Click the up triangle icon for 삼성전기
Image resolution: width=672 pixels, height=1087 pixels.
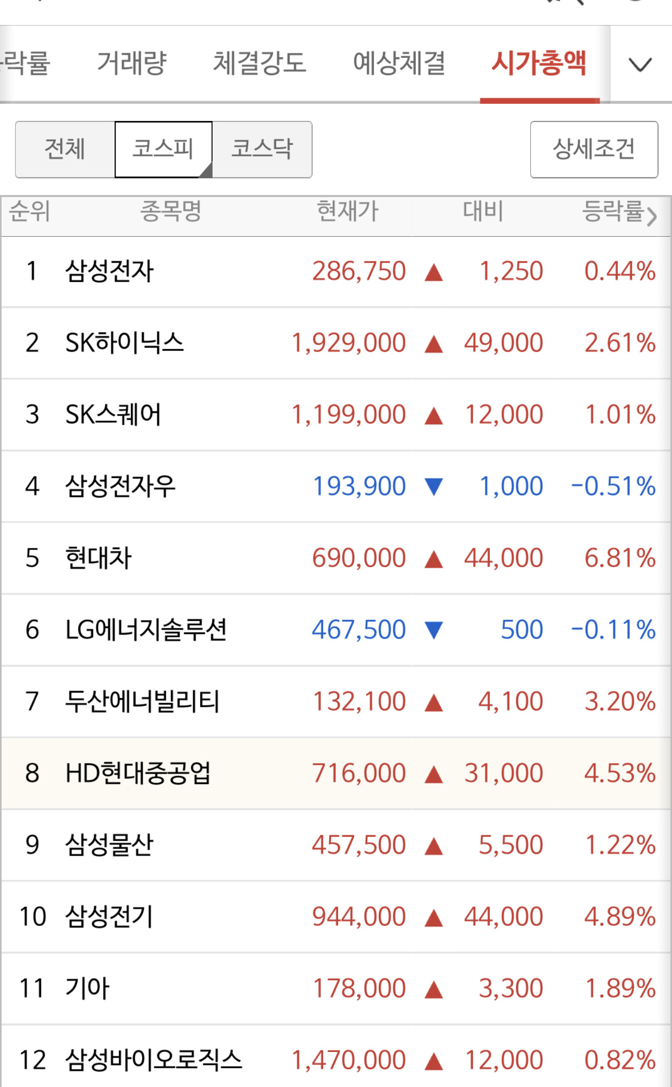point(433,918)
